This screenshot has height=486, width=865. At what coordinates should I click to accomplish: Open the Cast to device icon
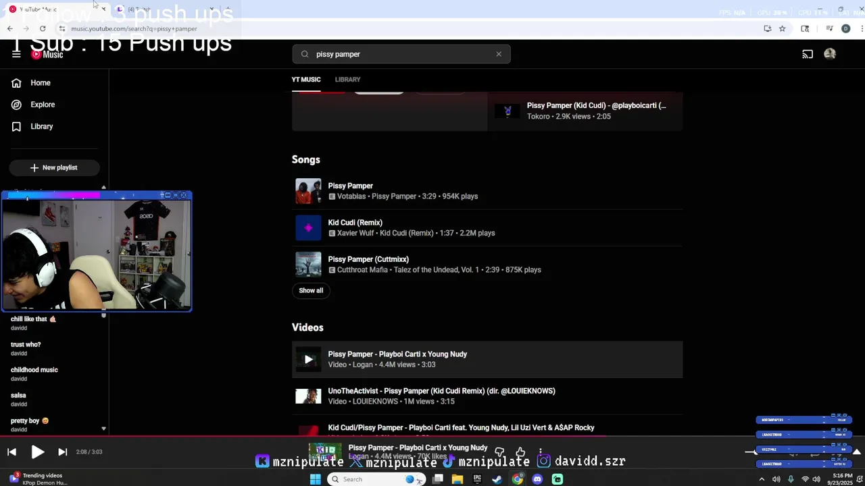click(808, 54)
